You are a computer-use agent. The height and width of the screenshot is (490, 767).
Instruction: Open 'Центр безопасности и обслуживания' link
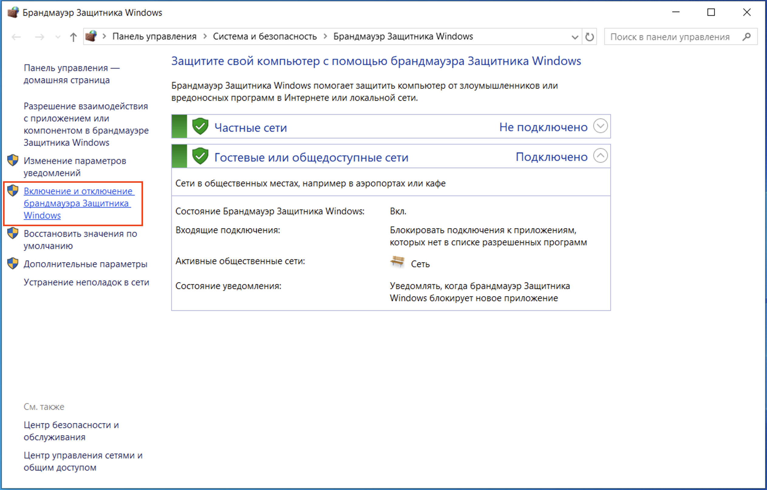click(71, 431)
